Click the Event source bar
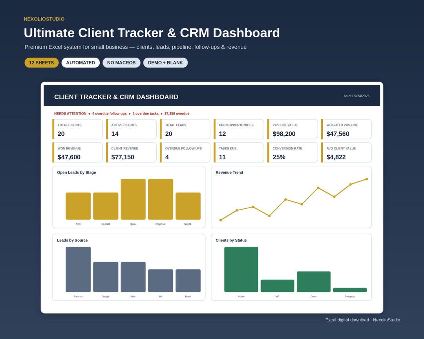The image size is (424, 339). (188, 281)
